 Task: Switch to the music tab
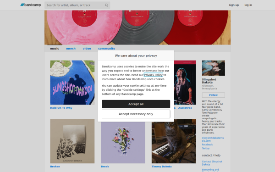[55, 49]
